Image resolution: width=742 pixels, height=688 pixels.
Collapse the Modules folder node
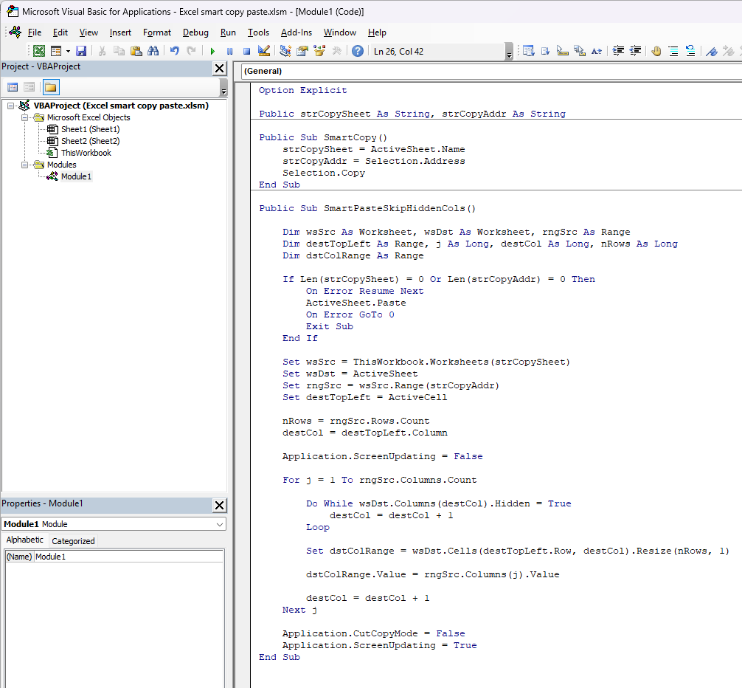(x=24, y=165)
